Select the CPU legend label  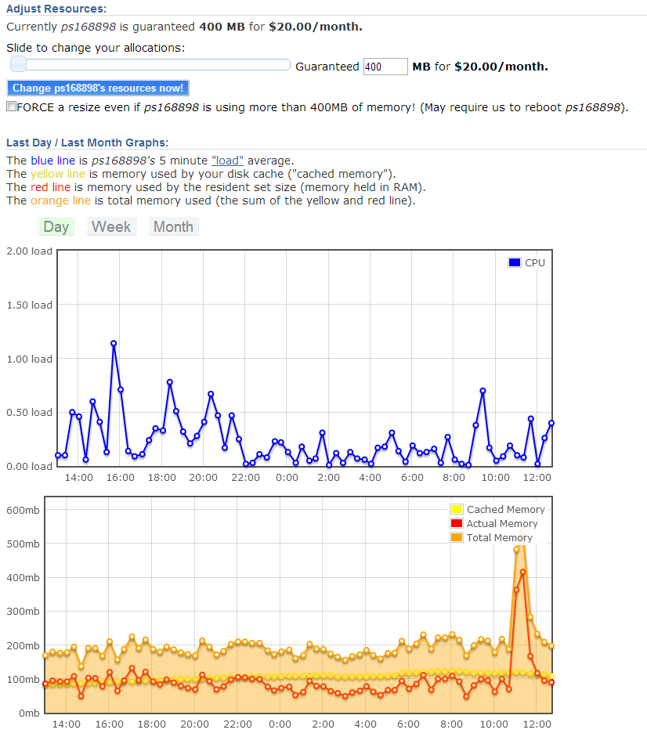pos(535,262)
